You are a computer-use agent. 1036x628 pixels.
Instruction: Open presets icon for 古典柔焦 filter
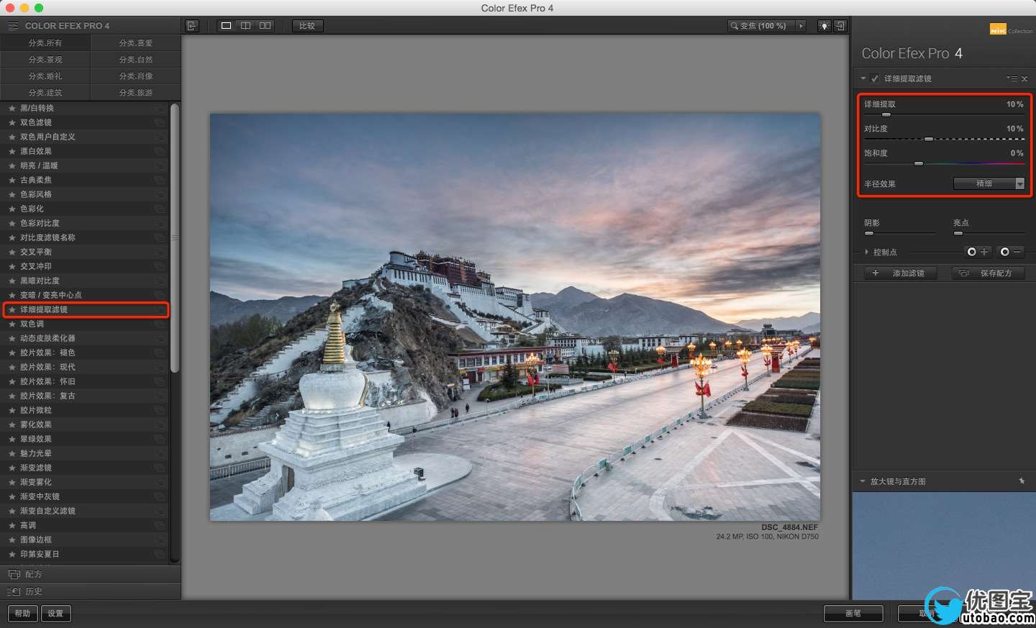pos(159,180)
